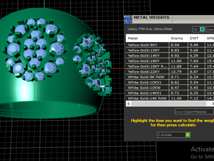Click the 11.08 grams value
214x161 pixels.
pyautogui.click(x=176, y=98)
